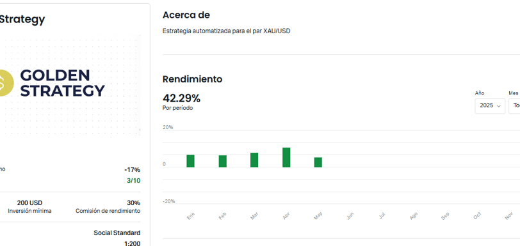Click the Sep month label on chart

click(x=445, y=216)
